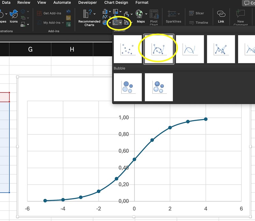
Task: Insert the 3-D Bubble chart
Action: tap(159, 87)
